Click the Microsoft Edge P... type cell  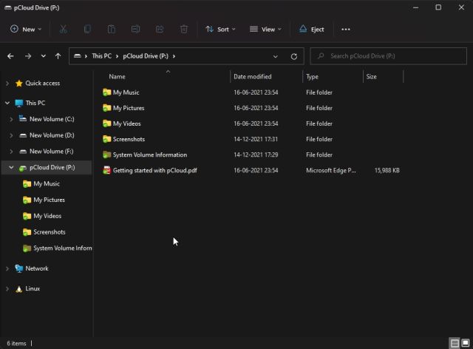[331, 170]
